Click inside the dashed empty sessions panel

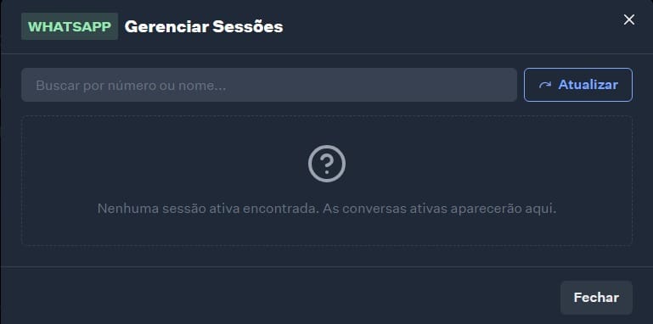tap(327, 181)
